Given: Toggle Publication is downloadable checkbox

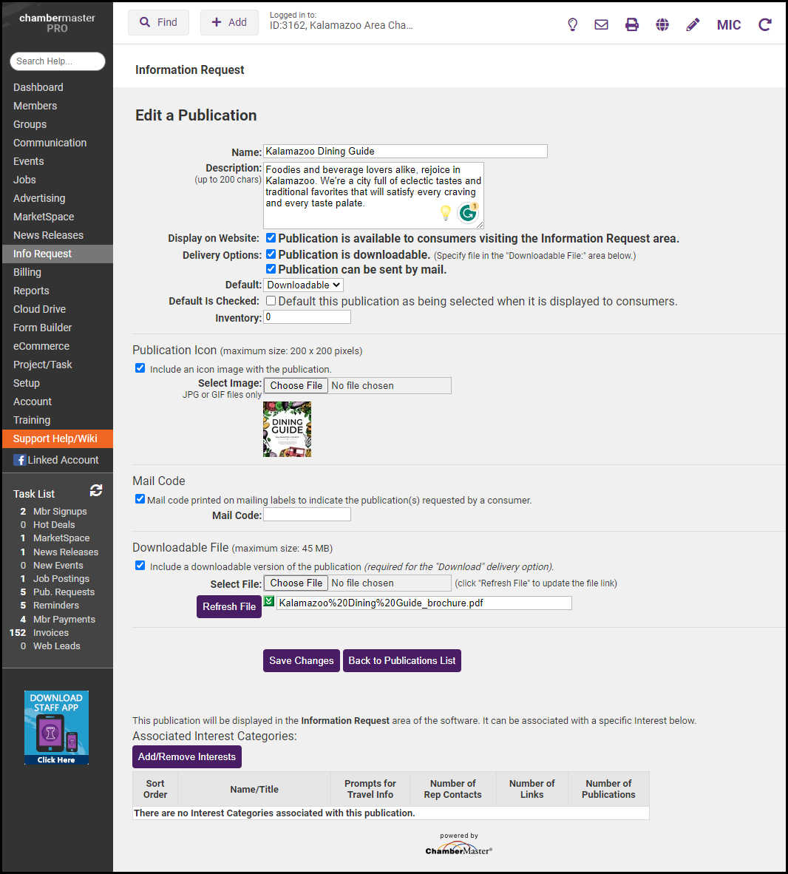Looking at the screenshot, I should tap(271, 254).
